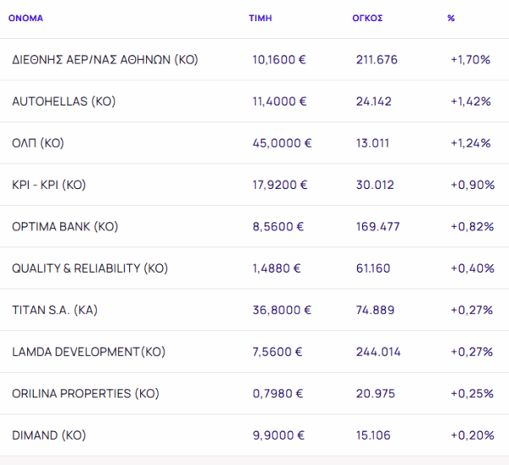Click the ΟΓΚΟΣ column header
The height and width of the screenshot is (465, 509).
[367, 18]
